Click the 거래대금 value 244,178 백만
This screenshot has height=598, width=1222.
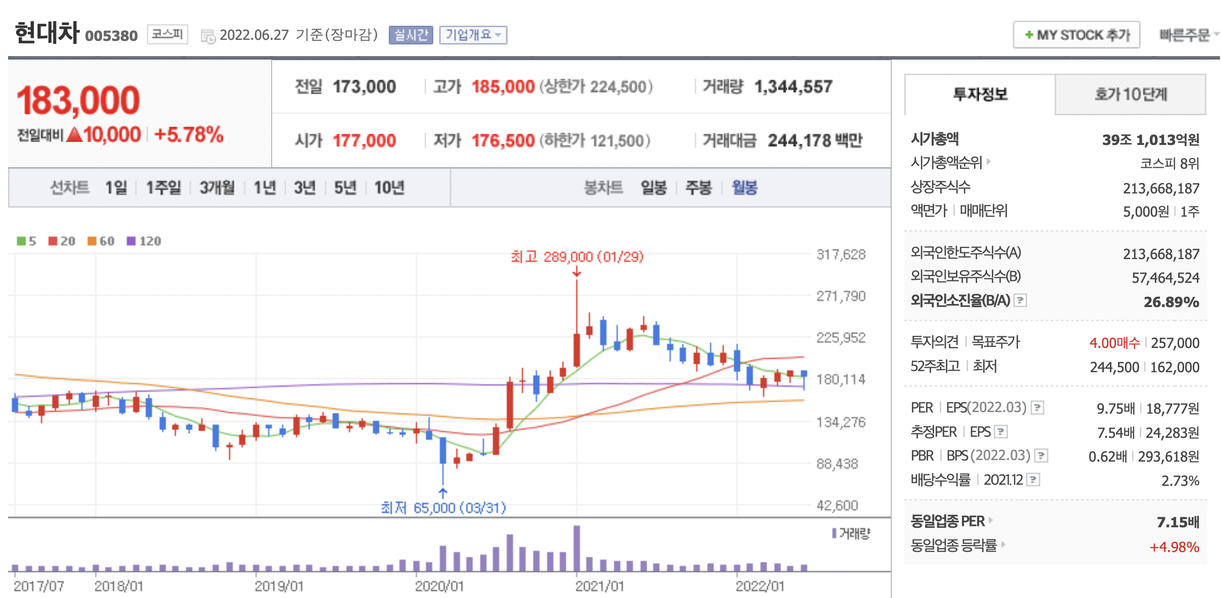(x=815, y=140)
